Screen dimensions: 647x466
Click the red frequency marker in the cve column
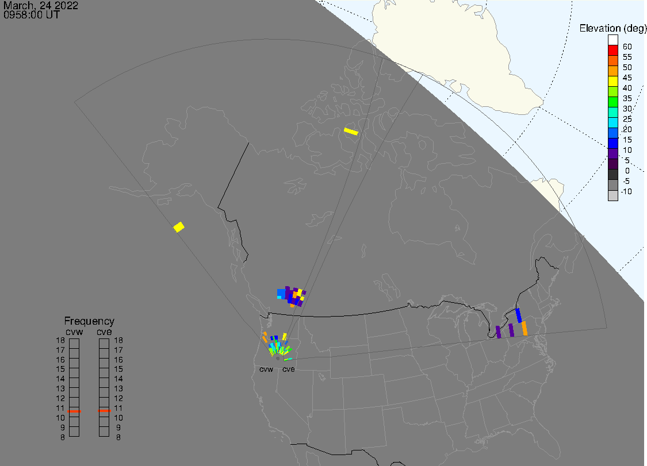(x=104, y=411)
